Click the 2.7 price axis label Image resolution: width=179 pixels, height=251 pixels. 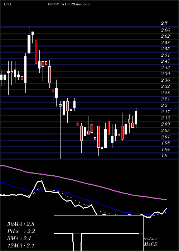164,24
